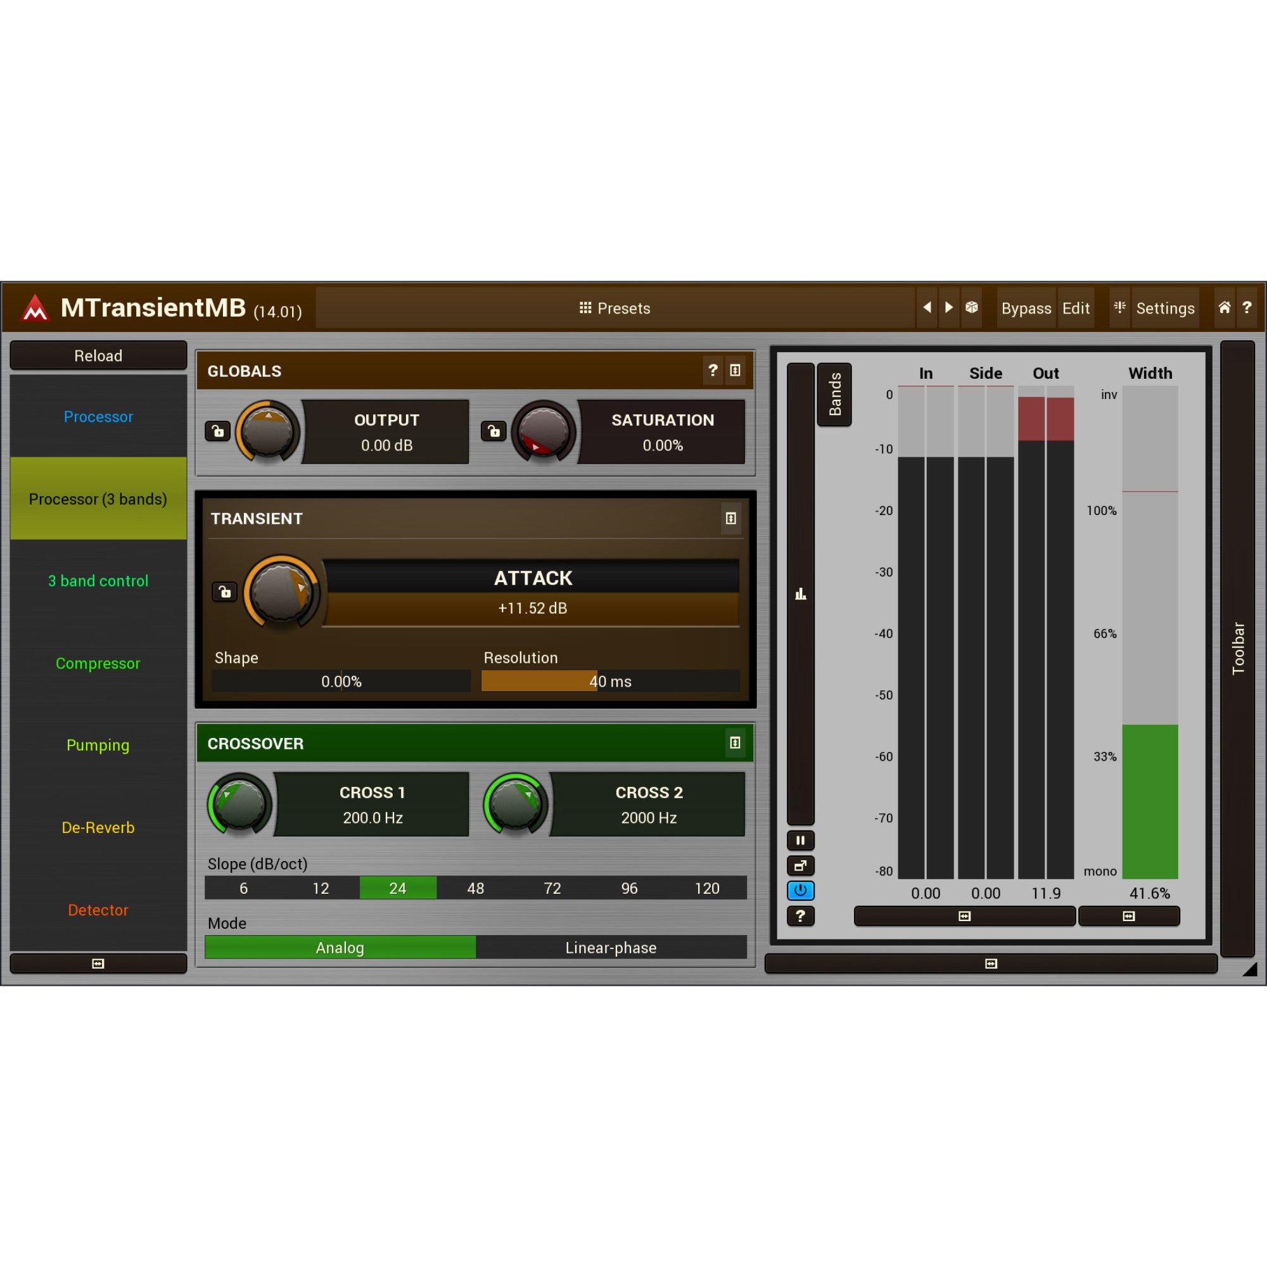
Task: Select the Compressor device
Action: (98, 663)
